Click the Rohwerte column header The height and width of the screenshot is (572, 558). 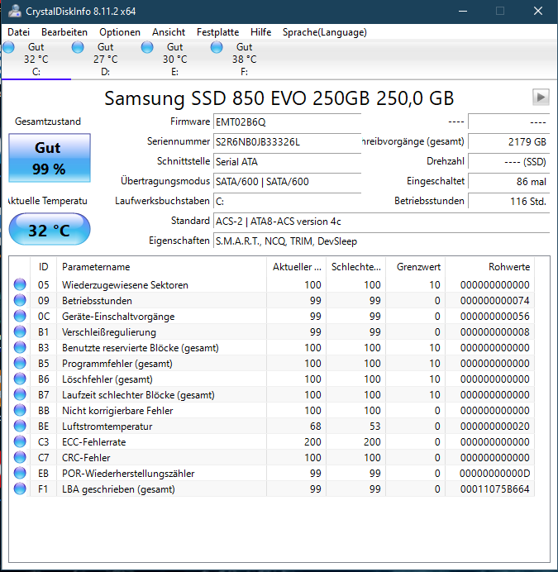[489, 267]
